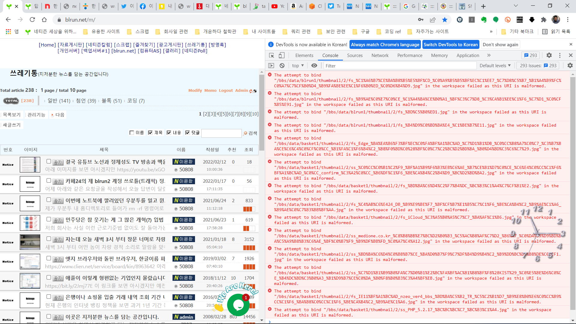Uncheck the 덧글 search checkbox

pos(187,133)
